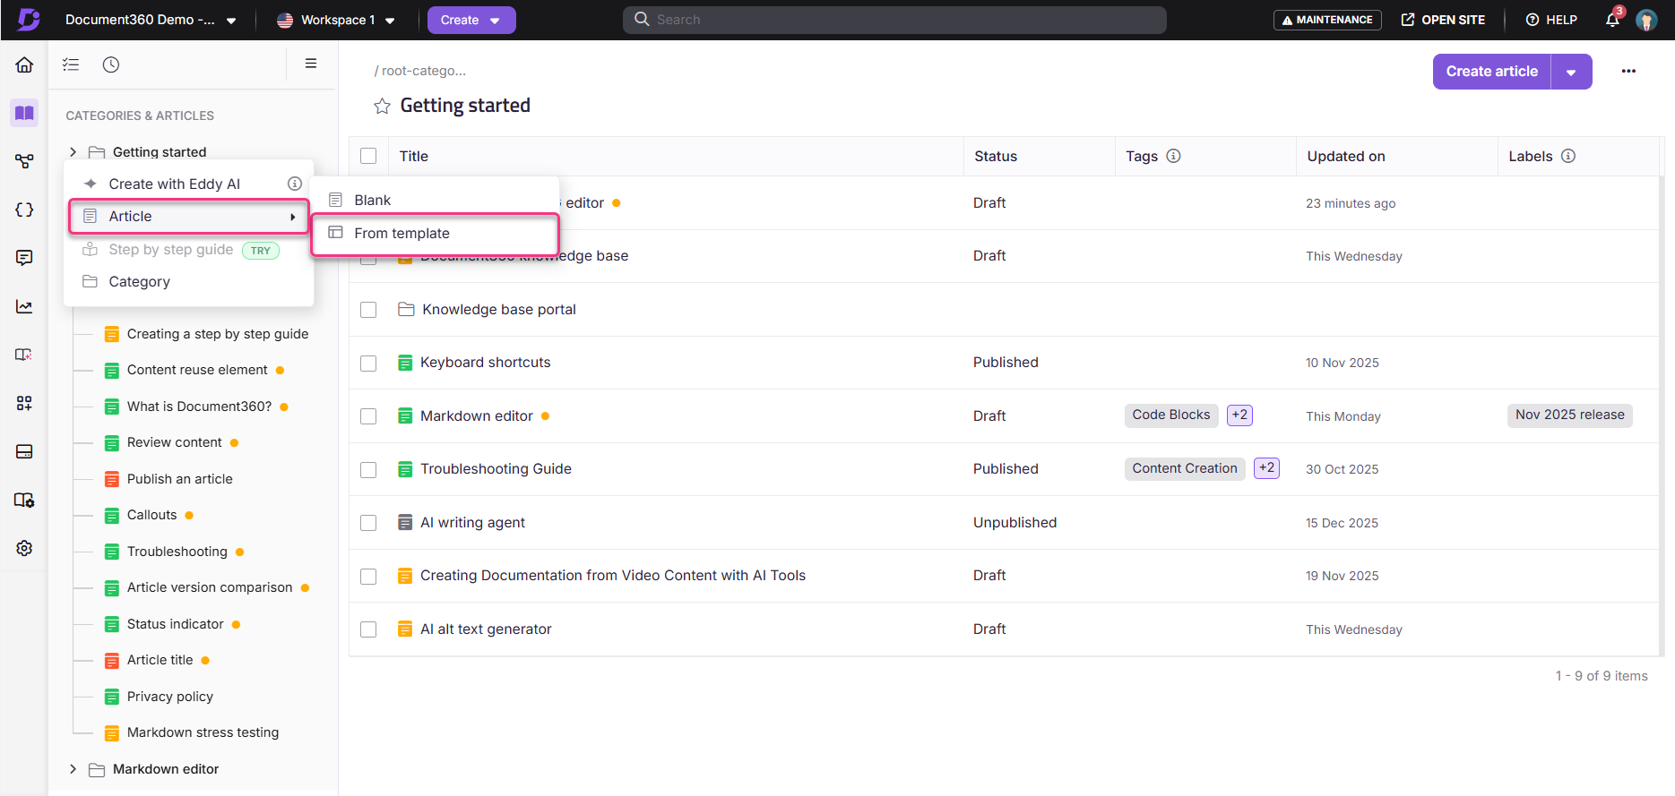Open the Analytics chart icon in sidebar

pyautogui.click(x=24, y=306)
